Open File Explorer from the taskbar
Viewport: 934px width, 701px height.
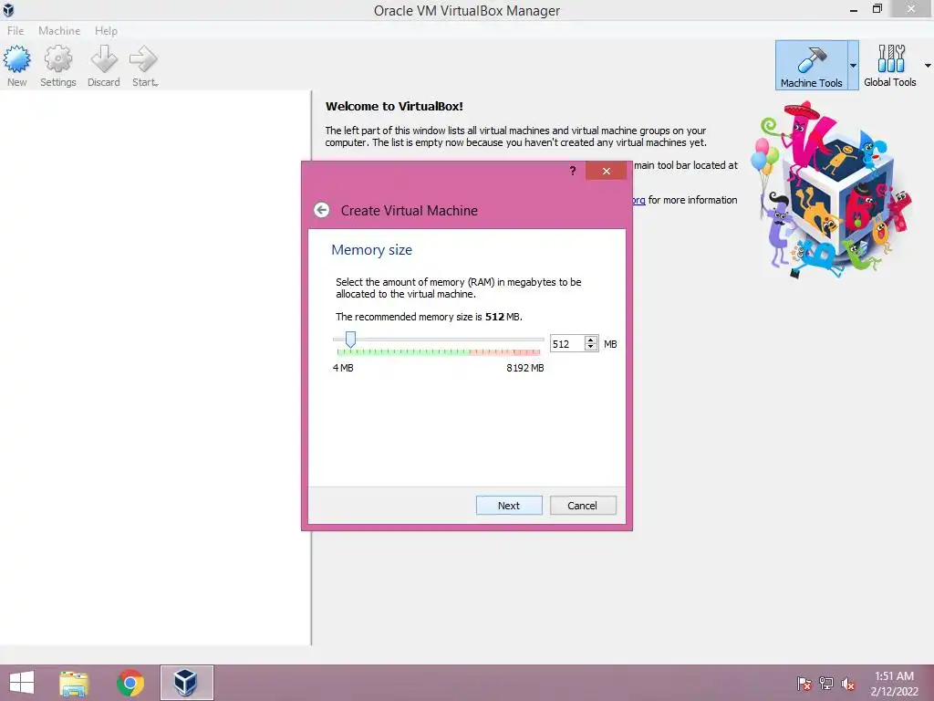click(74, 683)
